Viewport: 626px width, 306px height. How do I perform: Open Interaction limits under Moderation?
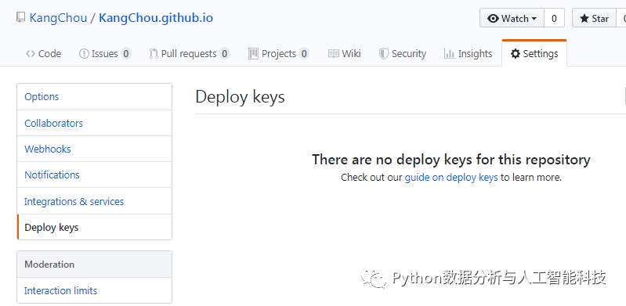[94, 290]
